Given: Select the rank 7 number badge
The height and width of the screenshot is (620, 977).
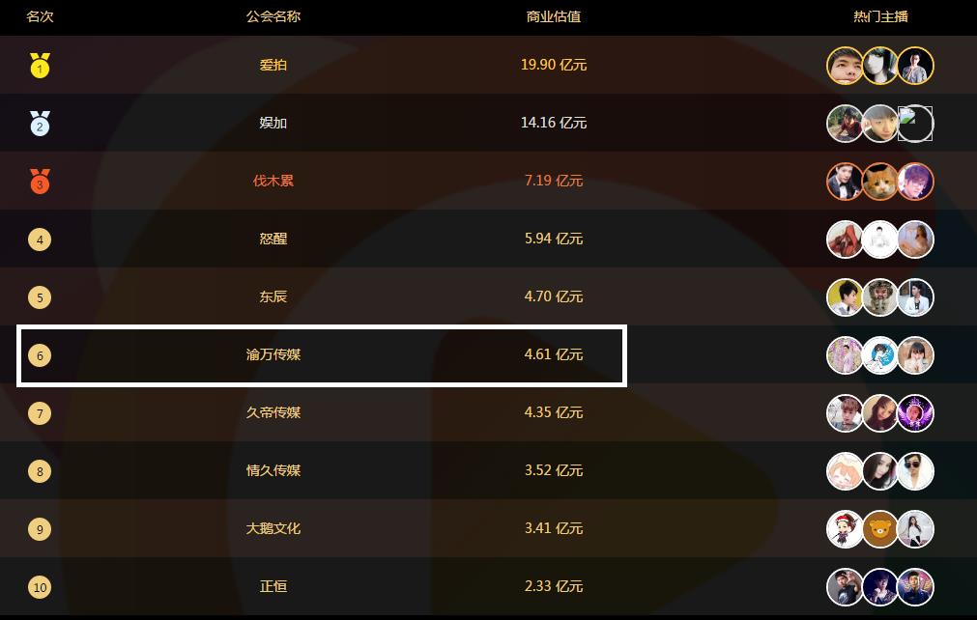Looking at the screenshot, I should pyautogui.click(x=40, y=413).
